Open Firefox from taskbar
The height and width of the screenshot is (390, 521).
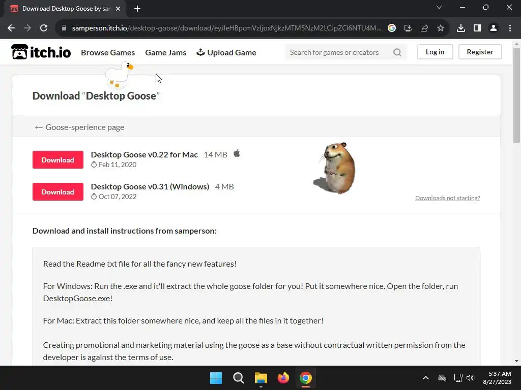point(283,378)
